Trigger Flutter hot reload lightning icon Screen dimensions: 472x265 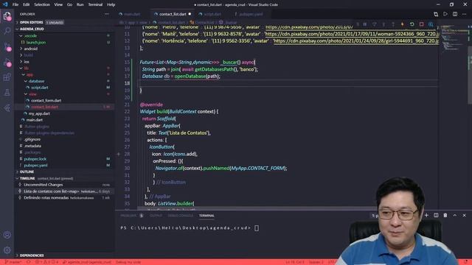[x=402, y=24]
